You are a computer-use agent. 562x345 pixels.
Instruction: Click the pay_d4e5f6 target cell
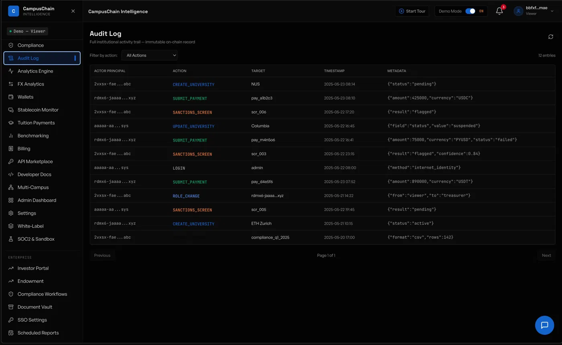pyautogui.click(x=262, y=182)
